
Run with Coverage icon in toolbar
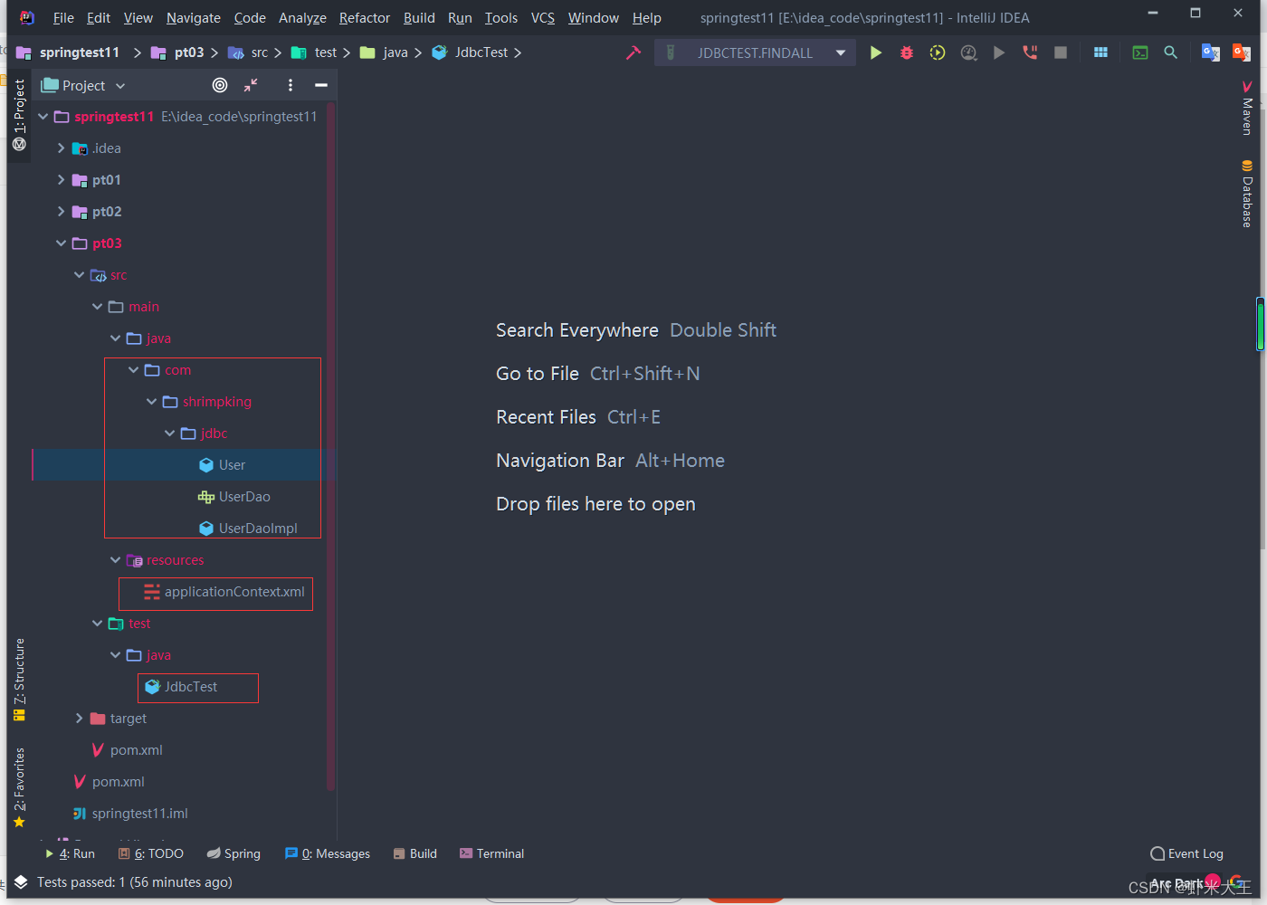(x=938, y=52)
